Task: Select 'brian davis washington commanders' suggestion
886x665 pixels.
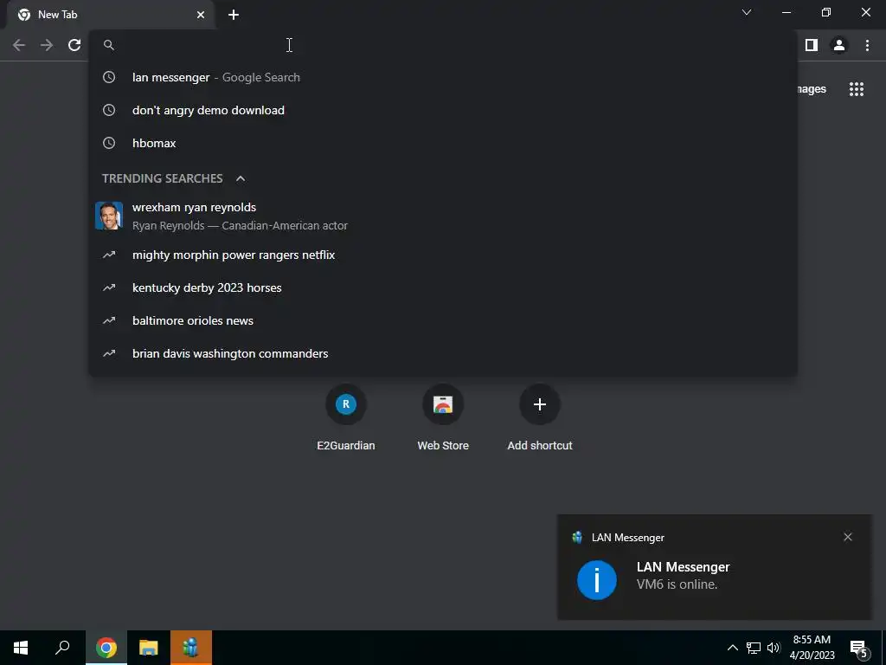Action: click(x=443, y=353)
